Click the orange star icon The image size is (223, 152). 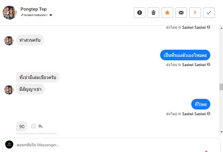(x=167, y=13)
